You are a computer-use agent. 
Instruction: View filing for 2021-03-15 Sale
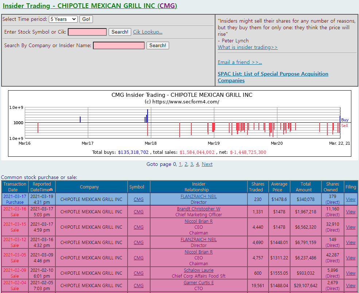tap(351, 227)
